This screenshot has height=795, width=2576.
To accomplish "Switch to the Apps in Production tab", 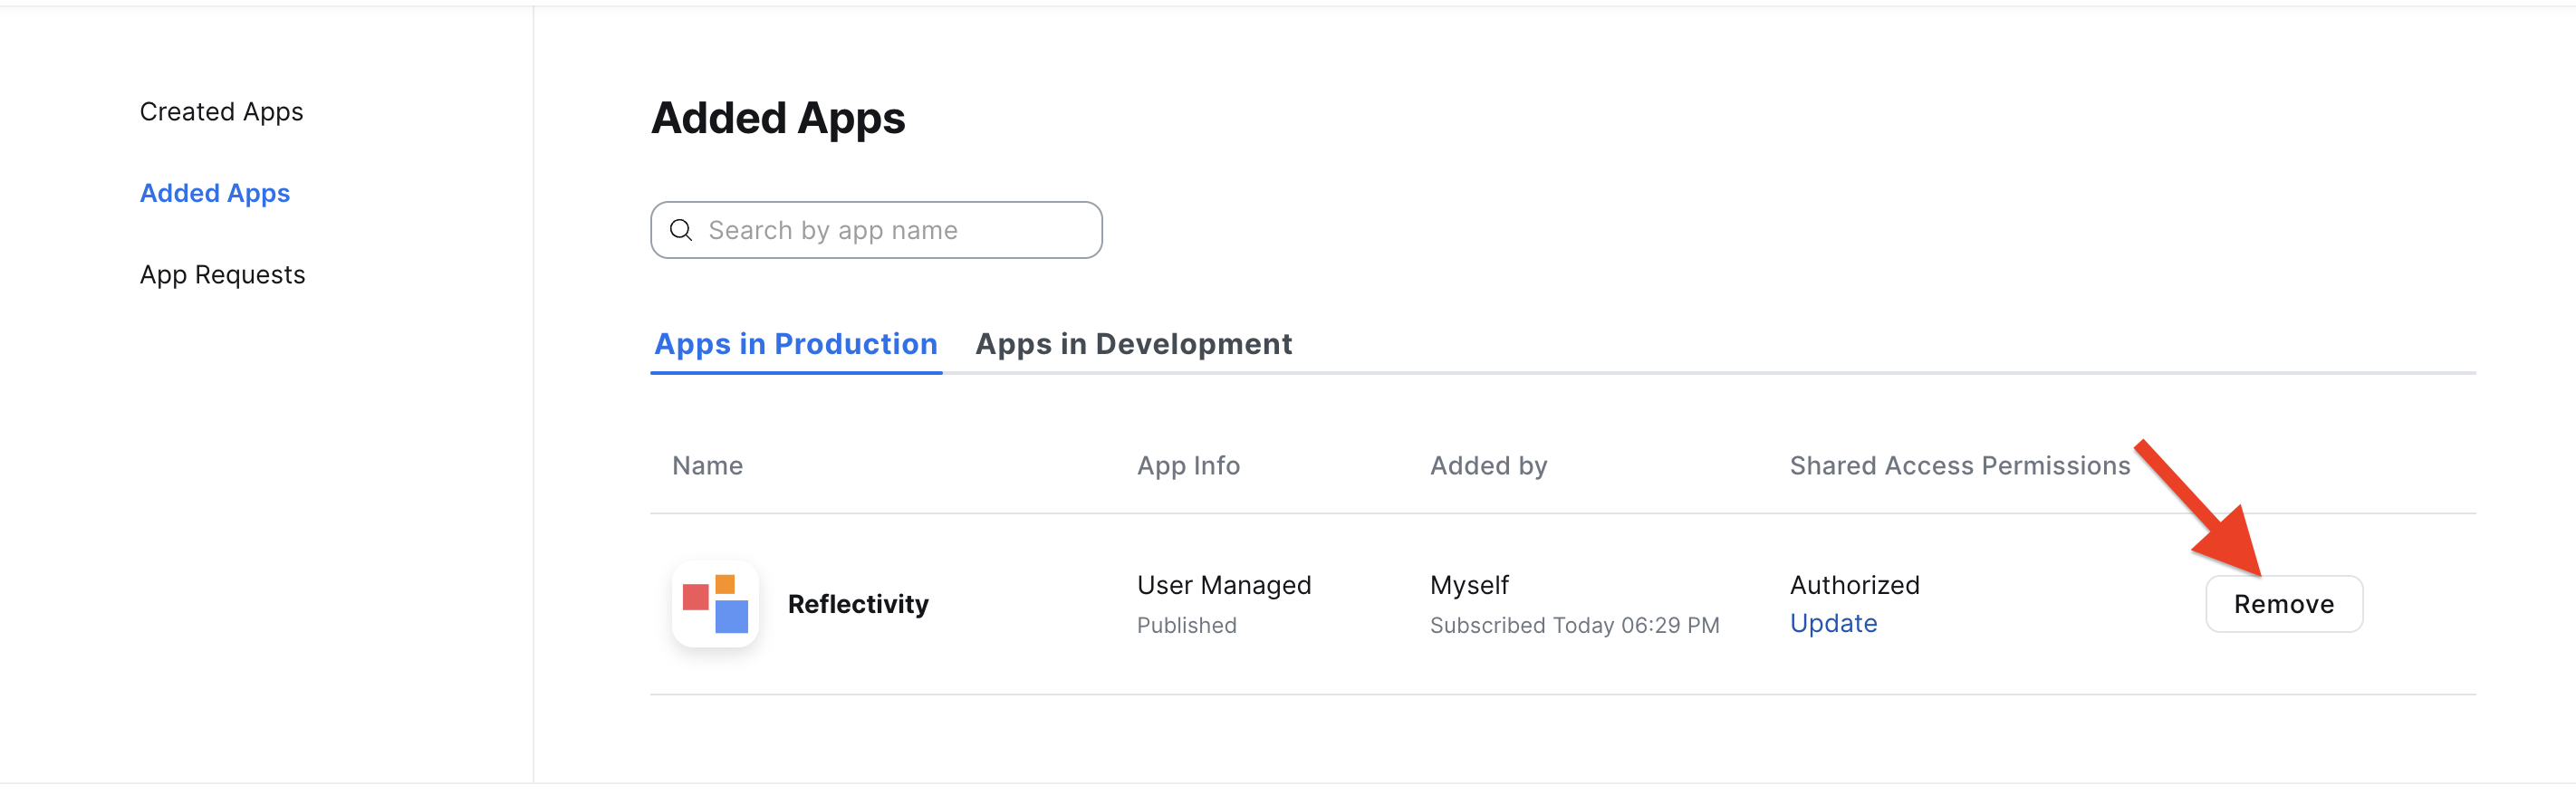I will click(x=796, y=344).
